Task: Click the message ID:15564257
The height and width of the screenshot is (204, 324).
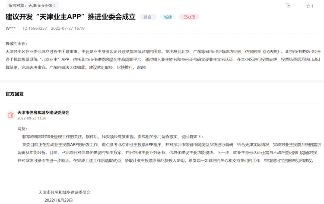Action: click(x=35, y=29)
